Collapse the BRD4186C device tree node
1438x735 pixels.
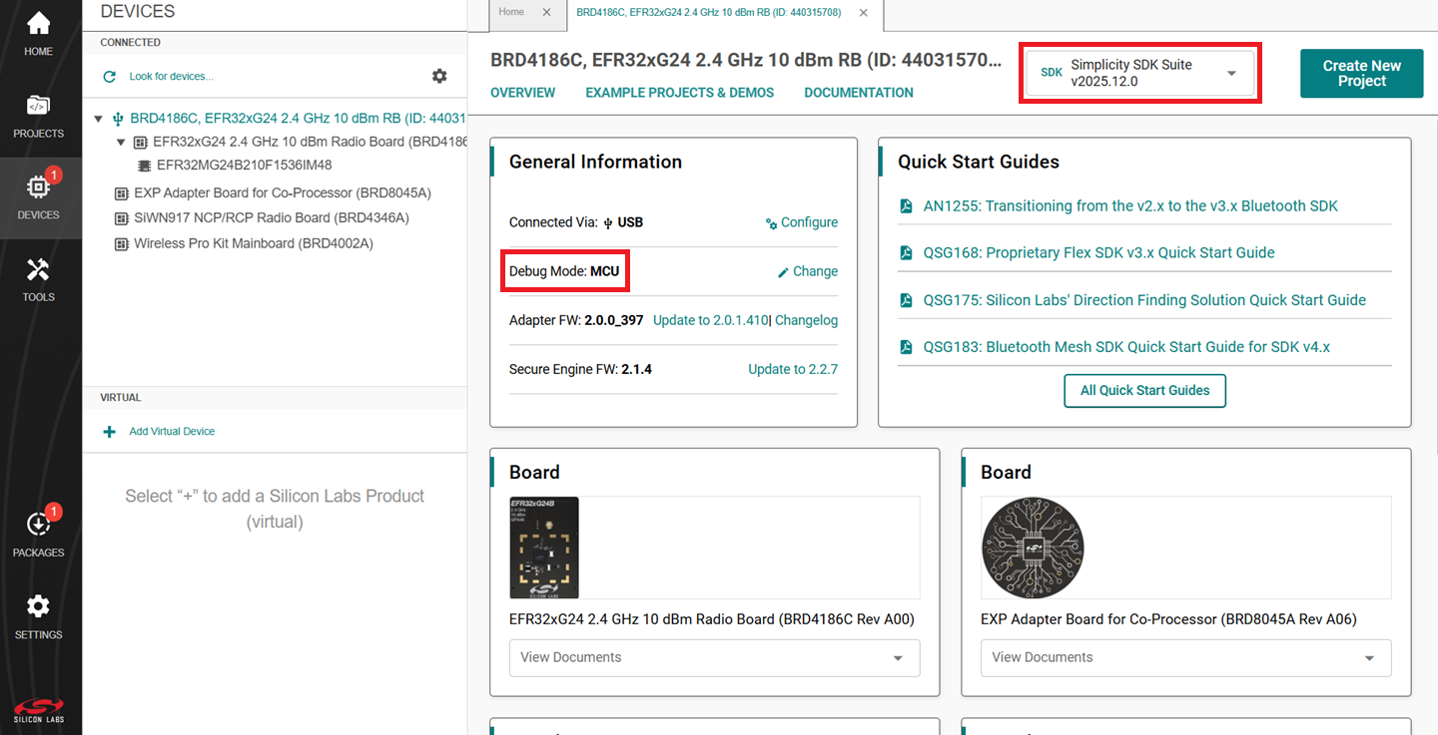click(x=97, y=118)
